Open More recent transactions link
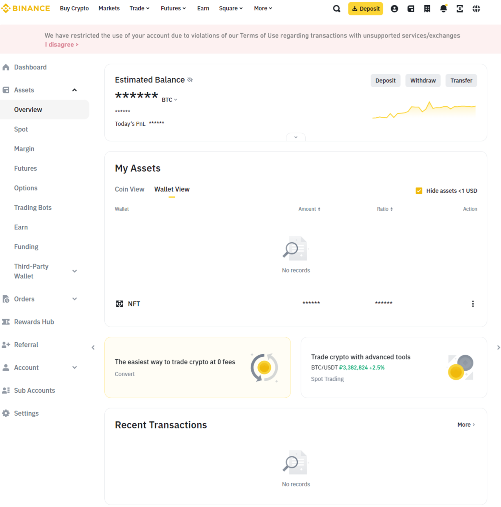This screenshot has width=501, height=507. [x=466, y=425]
